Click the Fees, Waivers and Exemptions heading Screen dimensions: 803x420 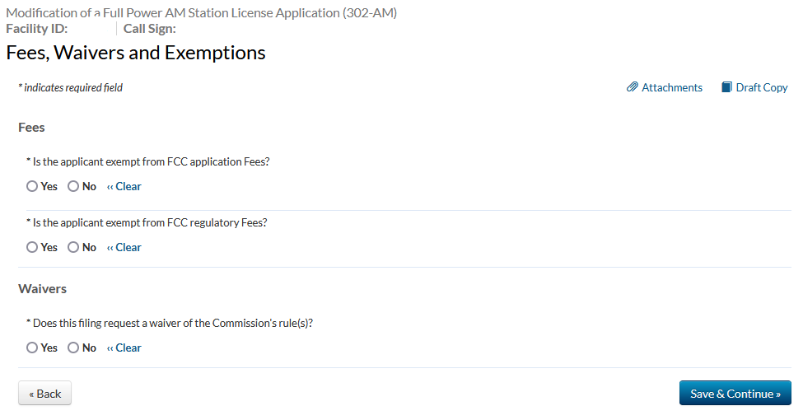coord(136,54)
